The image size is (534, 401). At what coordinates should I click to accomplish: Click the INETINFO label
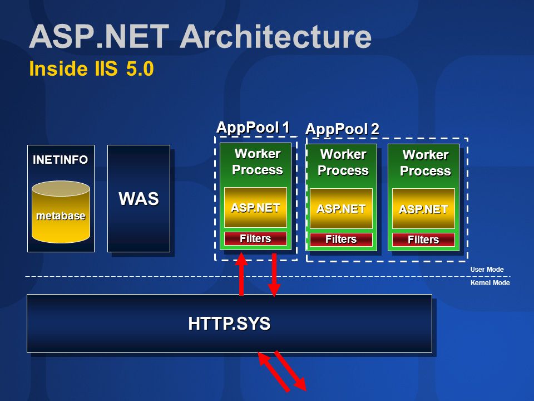(60, 160)
